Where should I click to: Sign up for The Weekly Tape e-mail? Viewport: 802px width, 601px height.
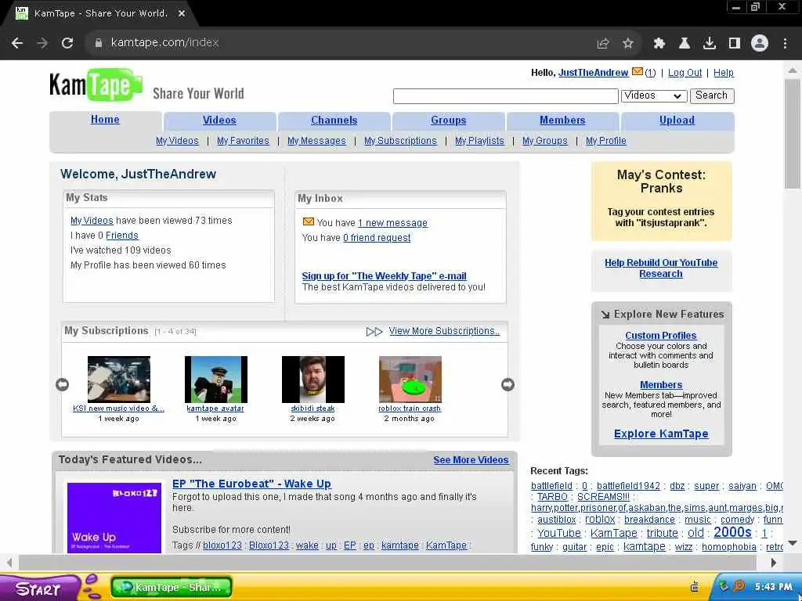pos(384,276)
